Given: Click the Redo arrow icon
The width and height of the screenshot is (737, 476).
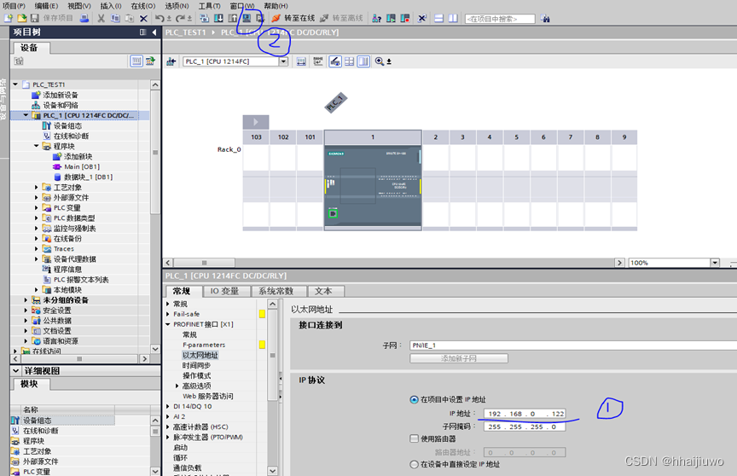Looking at the screenshot, I should click(x=179, y=18).
